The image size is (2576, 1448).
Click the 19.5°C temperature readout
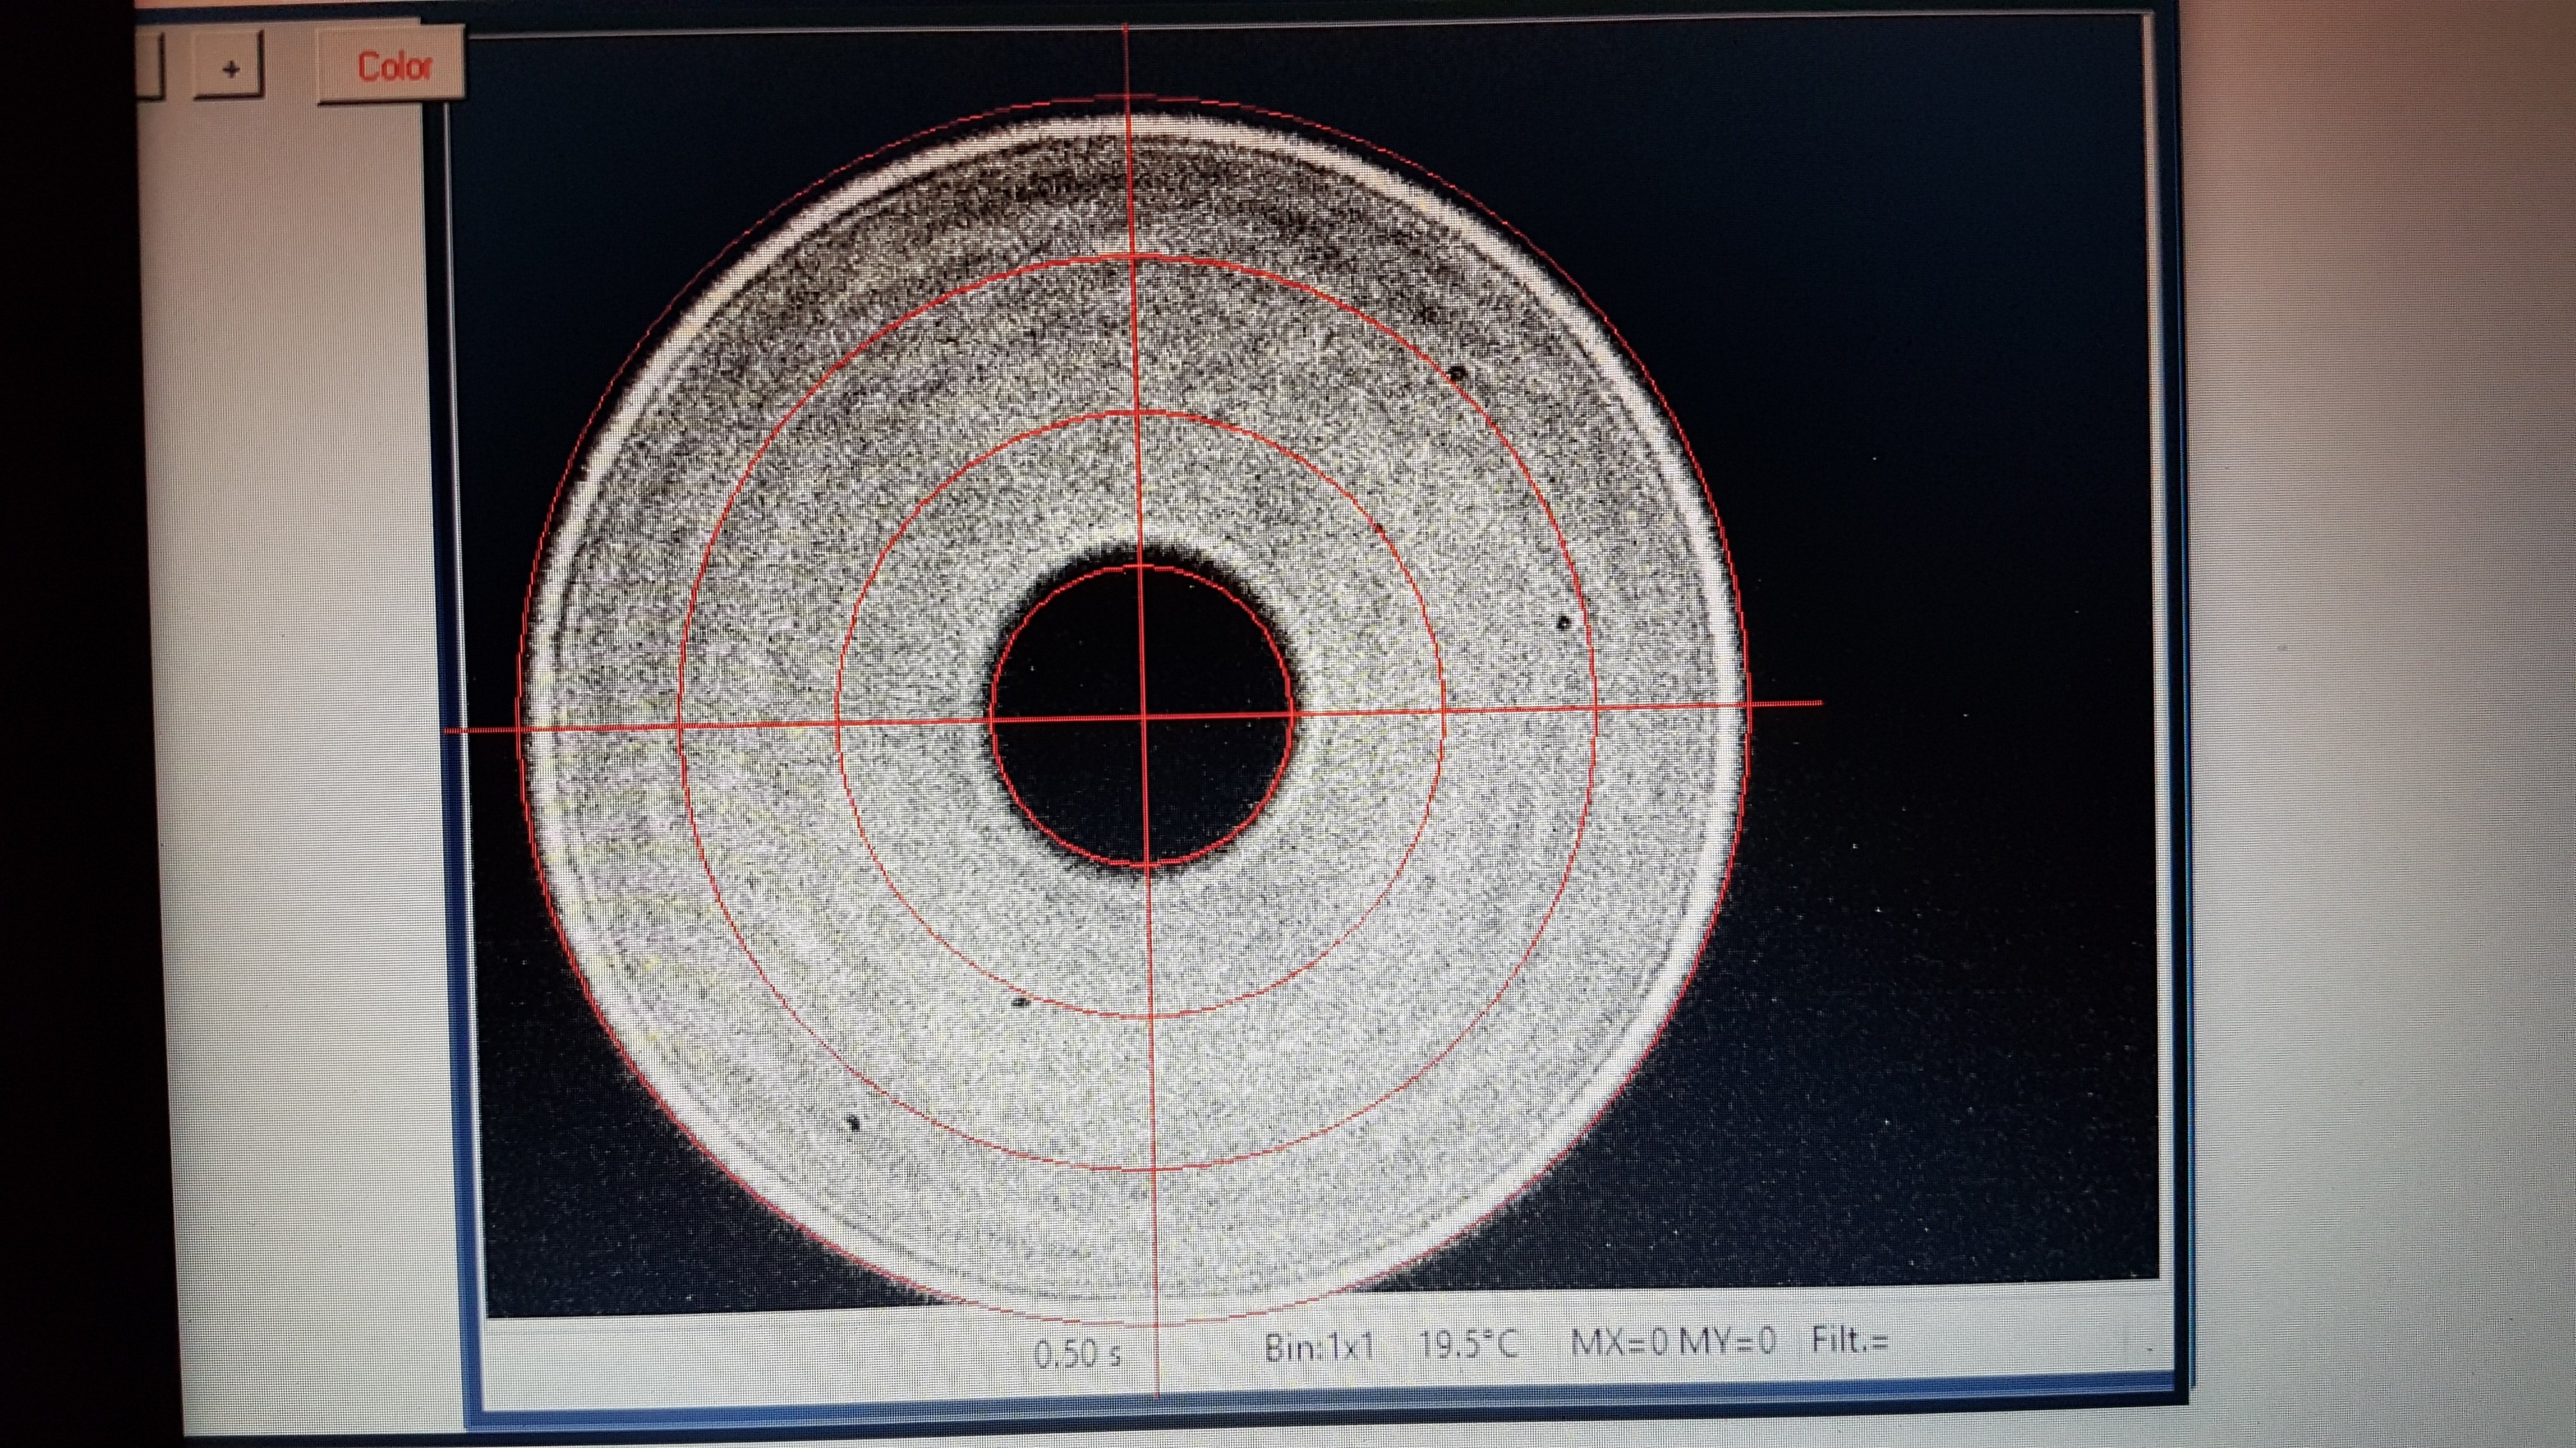coord(1468,1345)
